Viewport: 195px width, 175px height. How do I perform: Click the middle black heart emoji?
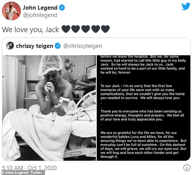click(x=86, y=29)
